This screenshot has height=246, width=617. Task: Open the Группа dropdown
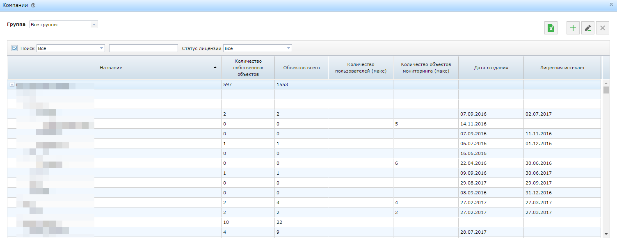tap(94, 24)
